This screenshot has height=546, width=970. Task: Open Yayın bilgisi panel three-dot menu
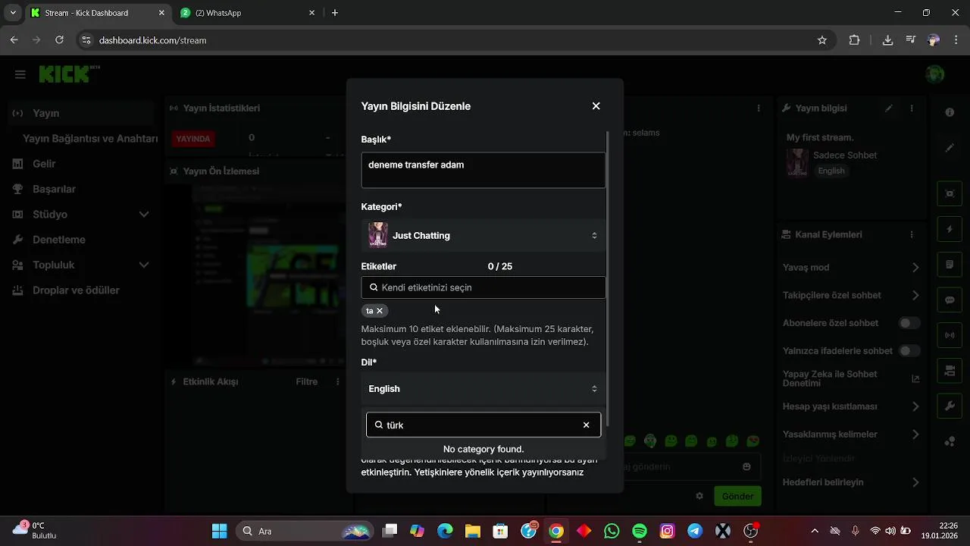(x=912, y=108)
